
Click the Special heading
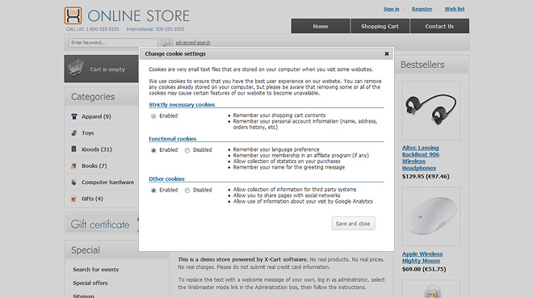tap(86, 250)
